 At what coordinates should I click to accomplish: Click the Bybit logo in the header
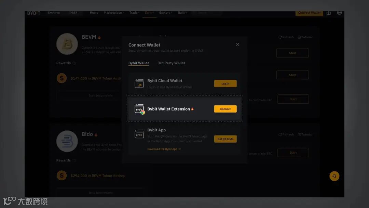(33, 13)
